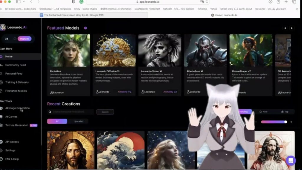Show Safari tab overview icon
Viewport: 302px width, 170px height.
[x=294, y=1]
